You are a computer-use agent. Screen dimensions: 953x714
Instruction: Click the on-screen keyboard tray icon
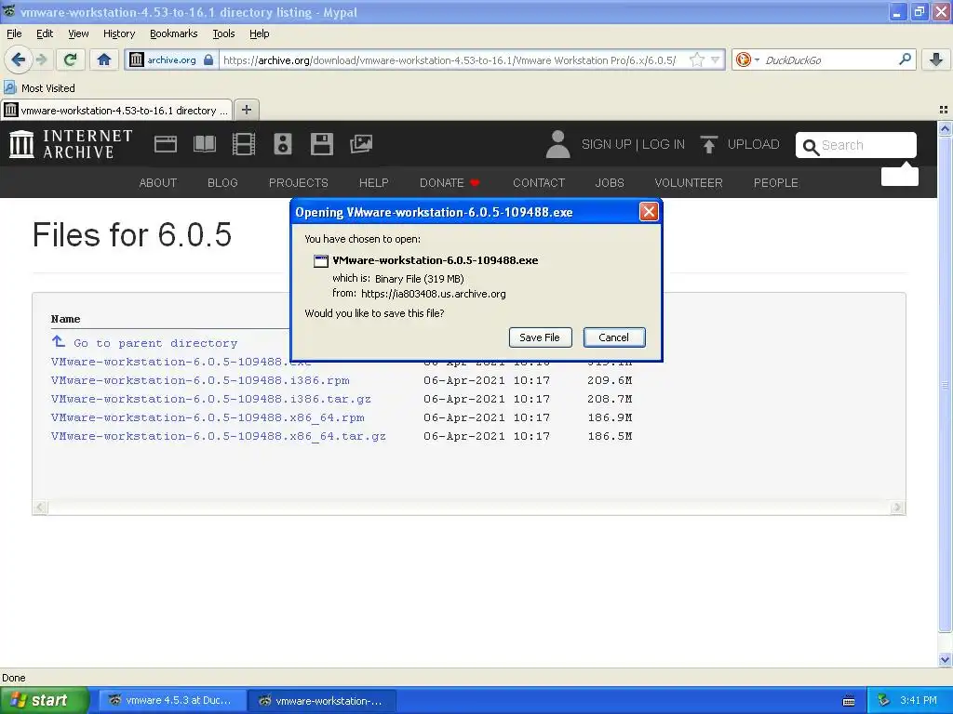click(x=849, y=701)
